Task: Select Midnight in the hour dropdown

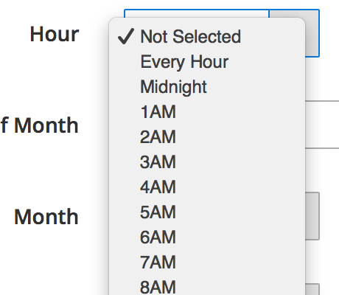Action: [x=207, y=87]
